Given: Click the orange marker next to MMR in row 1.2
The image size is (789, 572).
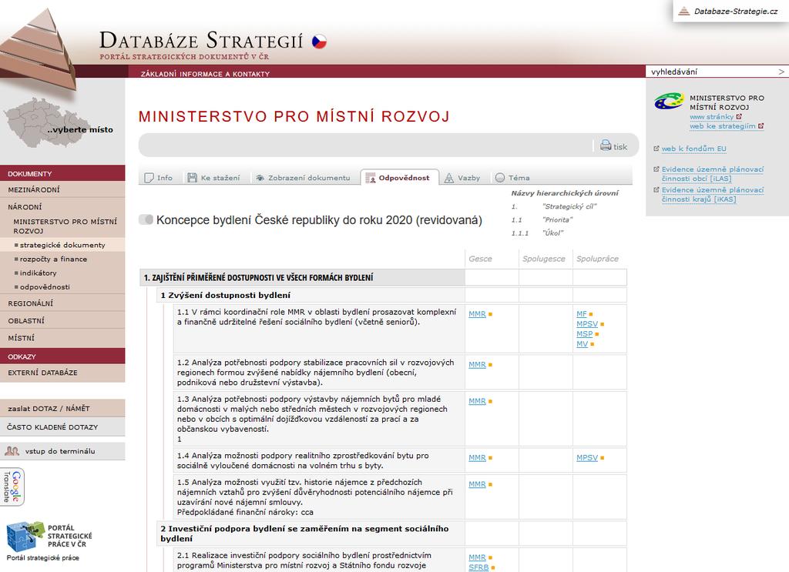Looking at the screenshot, I should pos(490,365).
